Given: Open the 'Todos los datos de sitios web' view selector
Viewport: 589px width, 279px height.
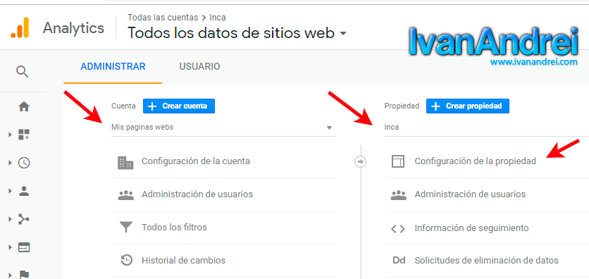Looking at the screenshot, I should 237,33.
